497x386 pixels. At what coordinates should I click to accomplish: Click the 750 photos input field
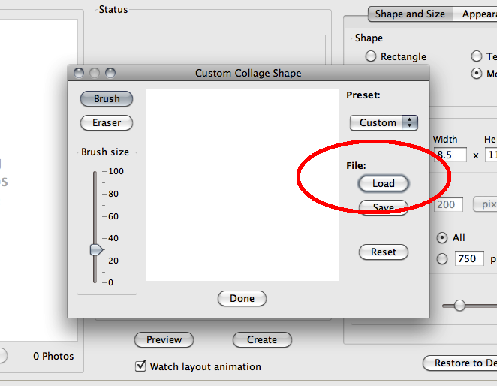click(469, 258)
